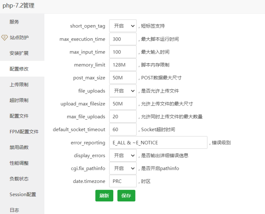265x214 pixels.
Task: Open the 服务 tab
Action: (x=22, y=22)
